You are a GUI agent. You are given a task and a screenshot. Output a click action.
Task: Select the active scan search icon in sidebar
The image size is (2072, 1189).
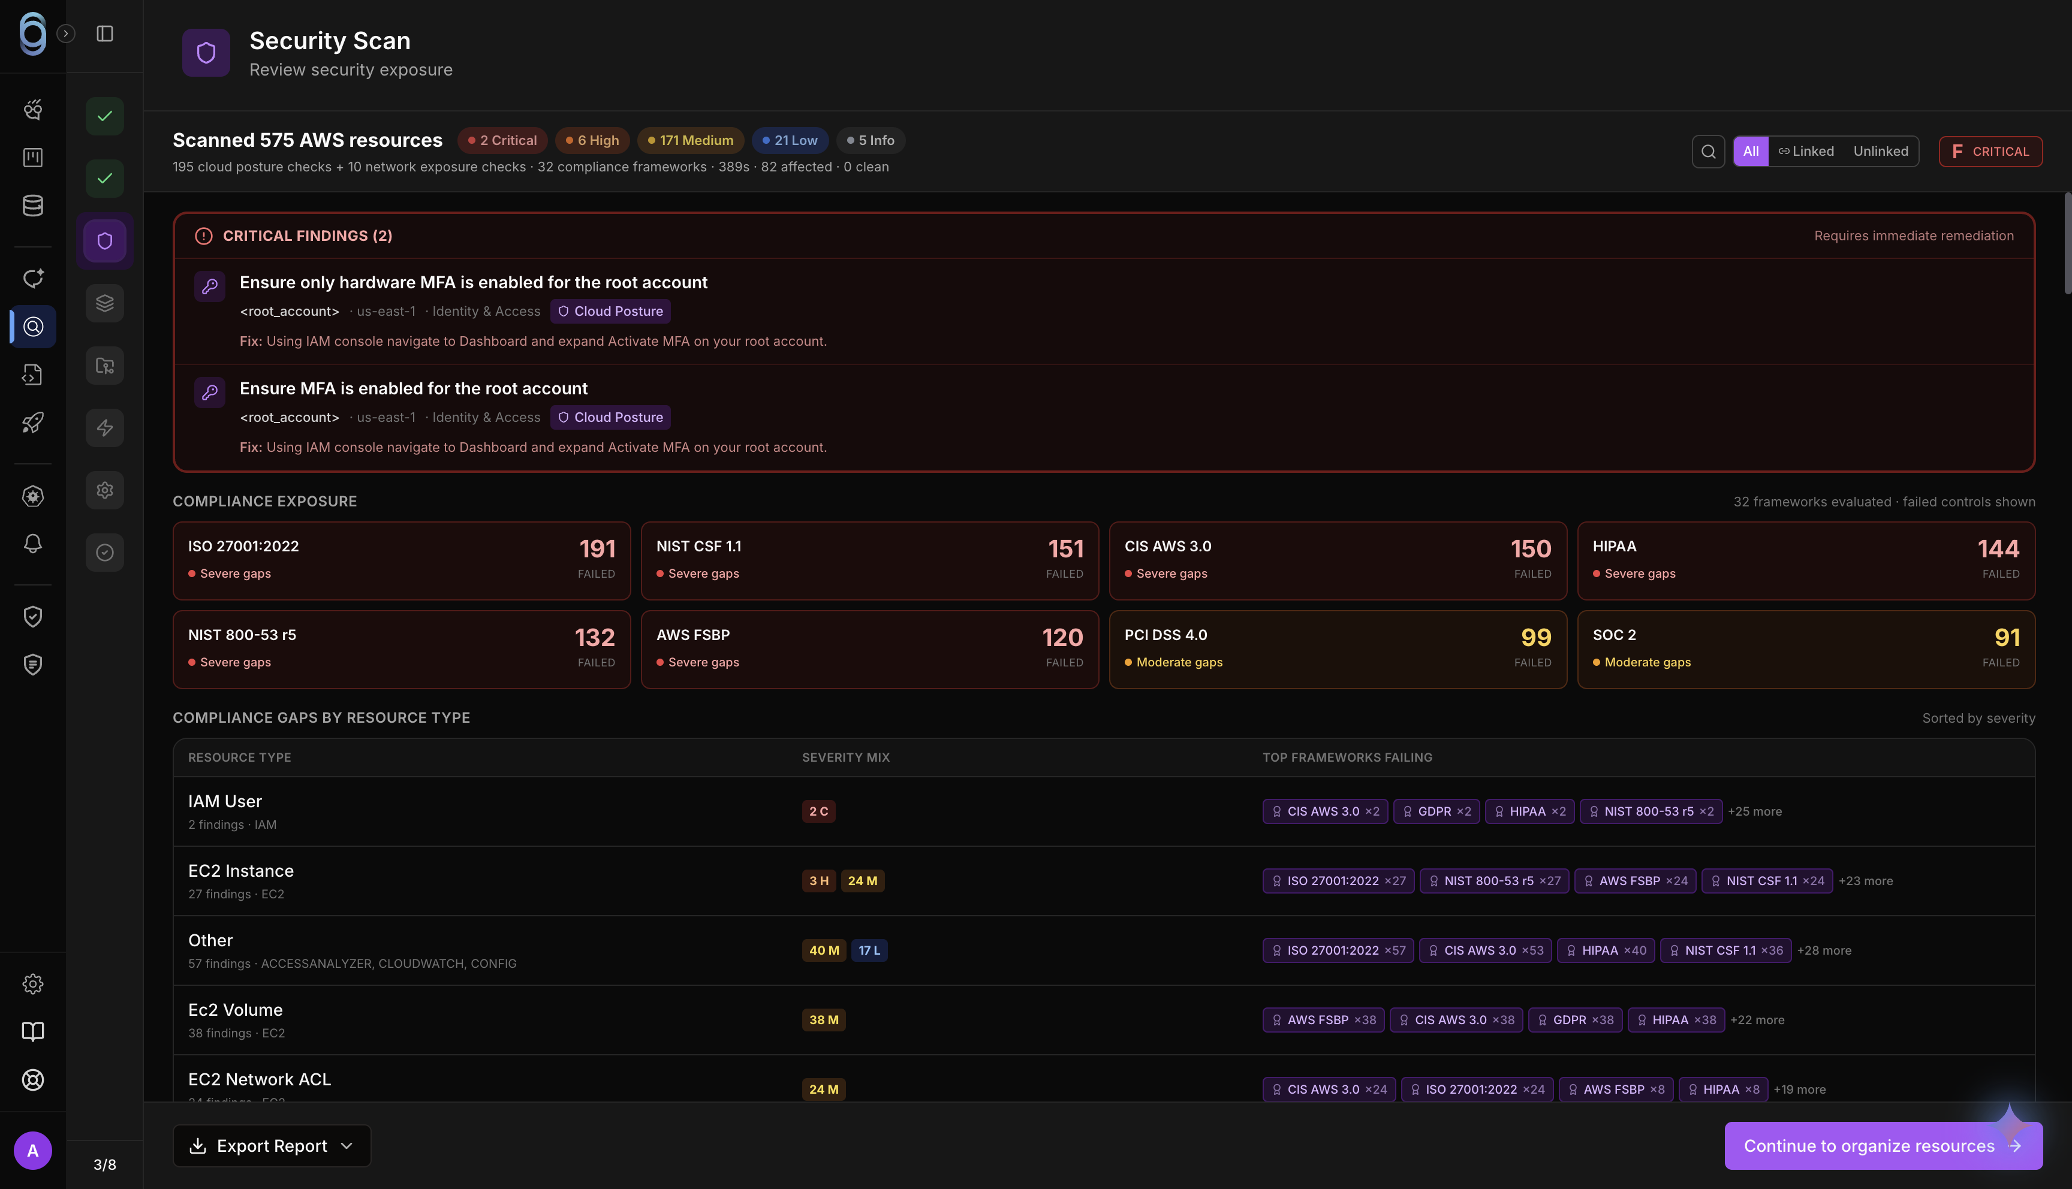[32, 327]
